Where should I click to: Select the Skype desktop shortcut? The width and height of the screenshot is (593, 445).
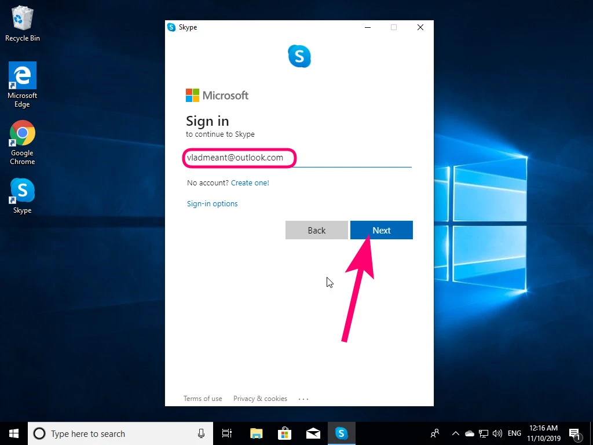(23, 196)
